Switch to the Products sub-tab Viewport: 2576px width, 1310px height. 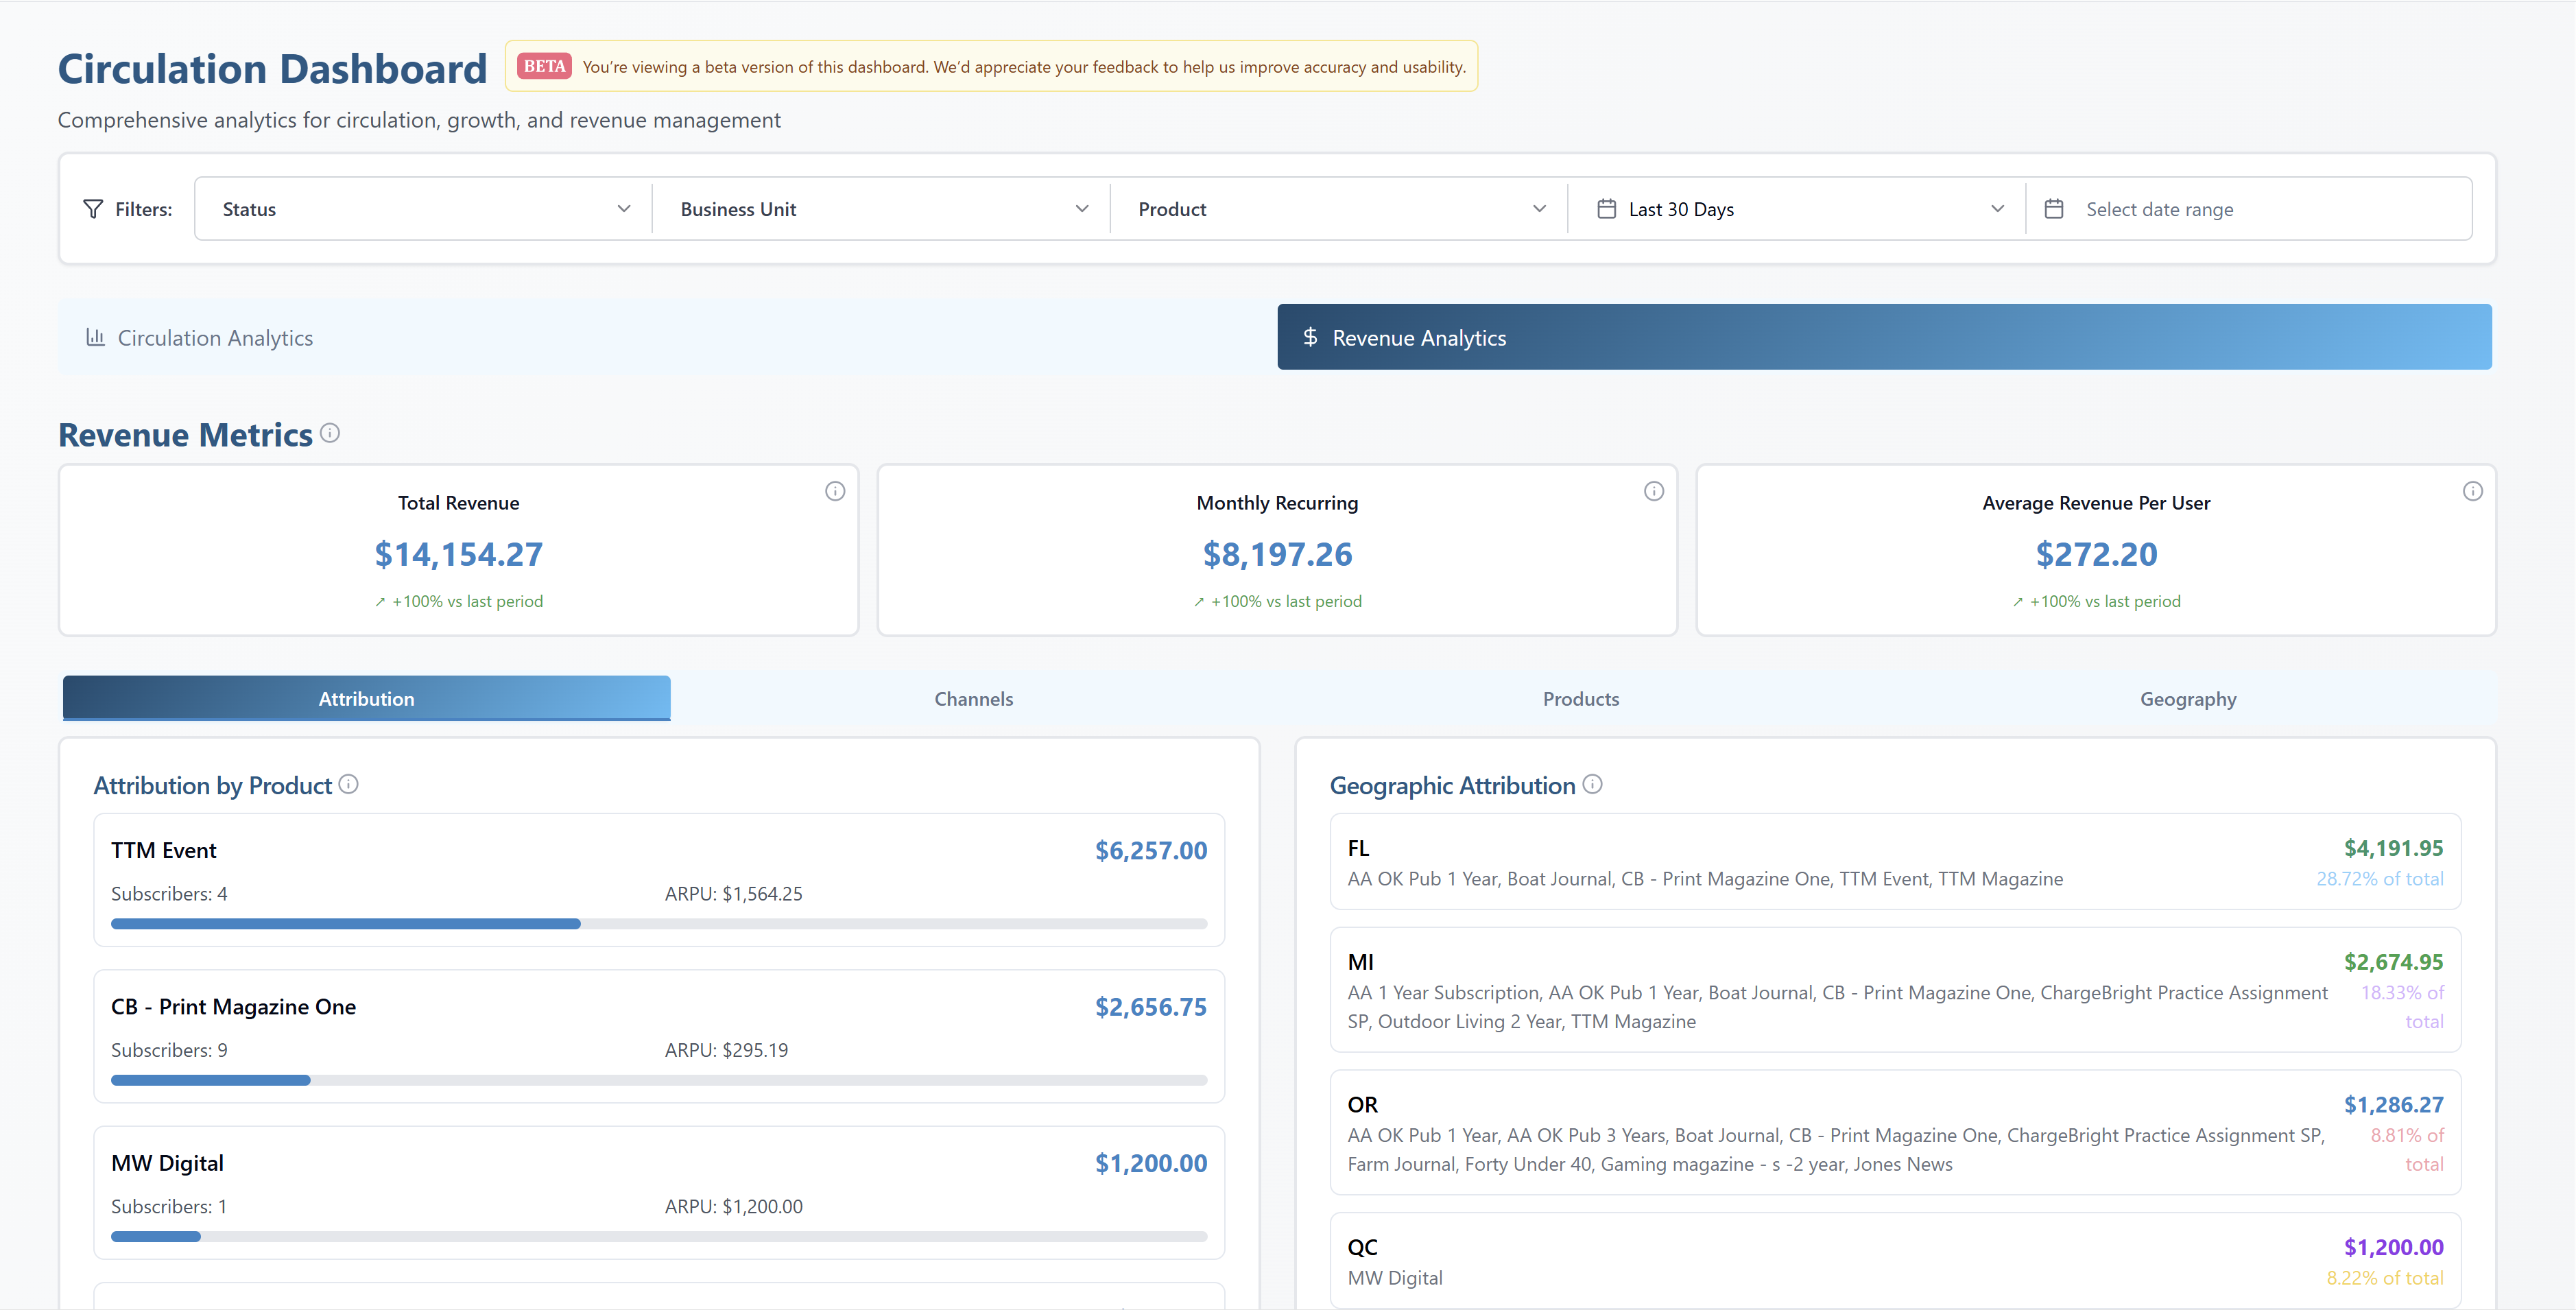pyautogui.click(x=1581, y=698)
